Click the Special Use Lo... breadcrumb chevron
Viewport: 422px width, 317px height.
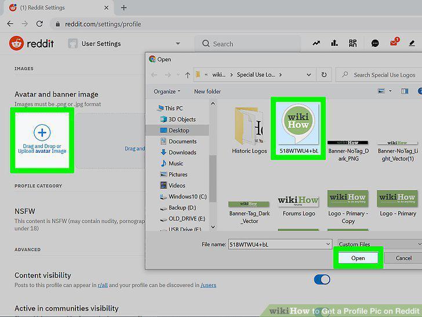point(280,75)
